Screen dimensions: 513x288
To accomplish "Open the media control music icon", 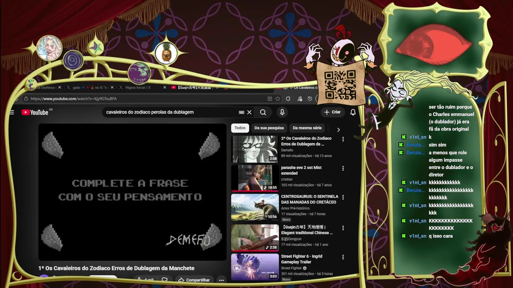I will 300,99.
